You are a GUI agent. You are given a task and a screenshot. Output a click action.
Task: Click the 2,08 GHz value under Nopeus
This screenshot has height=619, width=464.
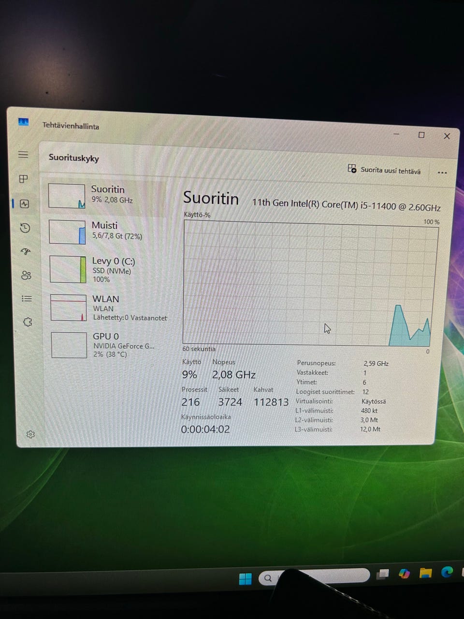(234, 375)
